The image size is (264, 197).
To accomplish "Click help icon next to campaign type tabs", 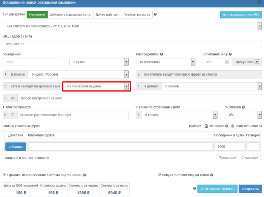I will click(155, 15).
